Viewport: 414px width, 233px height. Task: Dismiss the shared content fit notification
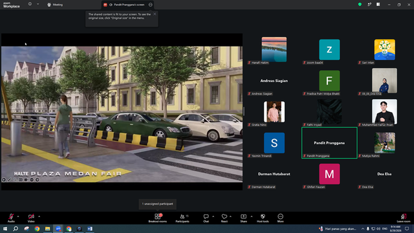pyautogui.click(x=155, y=14)
